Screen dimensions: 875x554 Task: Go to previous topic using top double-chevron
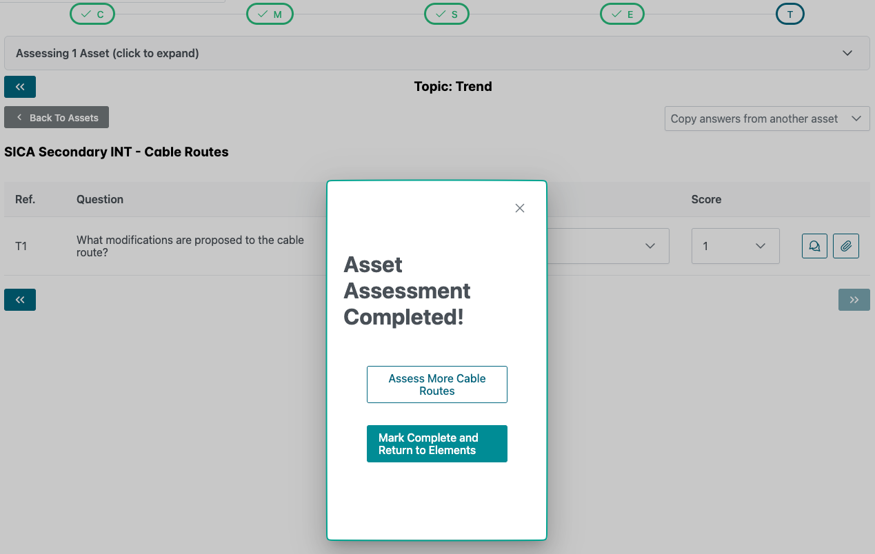(20, 87)
